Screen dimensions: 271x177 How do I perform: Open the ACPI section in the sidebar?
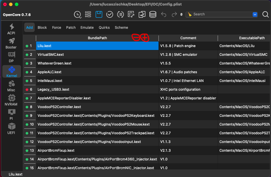[x=11, y=28]
